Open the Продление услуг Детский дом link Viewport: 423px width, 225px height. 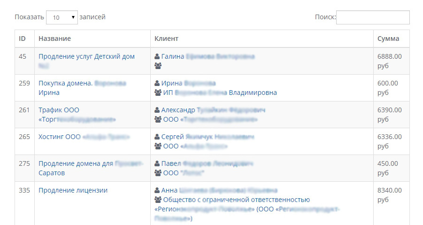click(86, 56)
